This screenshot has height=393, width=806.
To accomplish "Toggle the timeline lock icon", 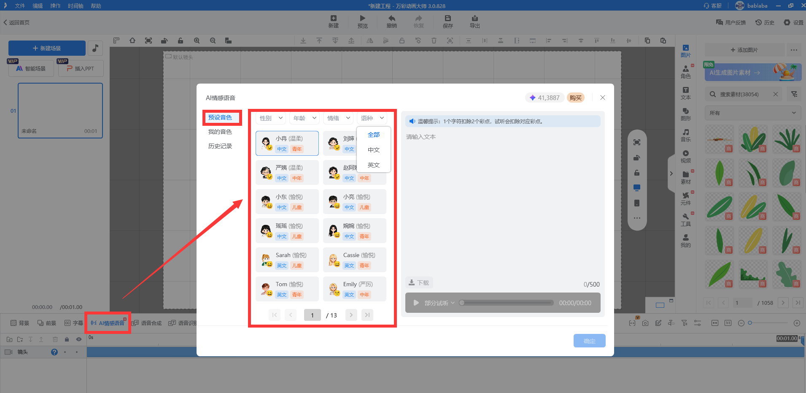I will [x=67, y=339].
